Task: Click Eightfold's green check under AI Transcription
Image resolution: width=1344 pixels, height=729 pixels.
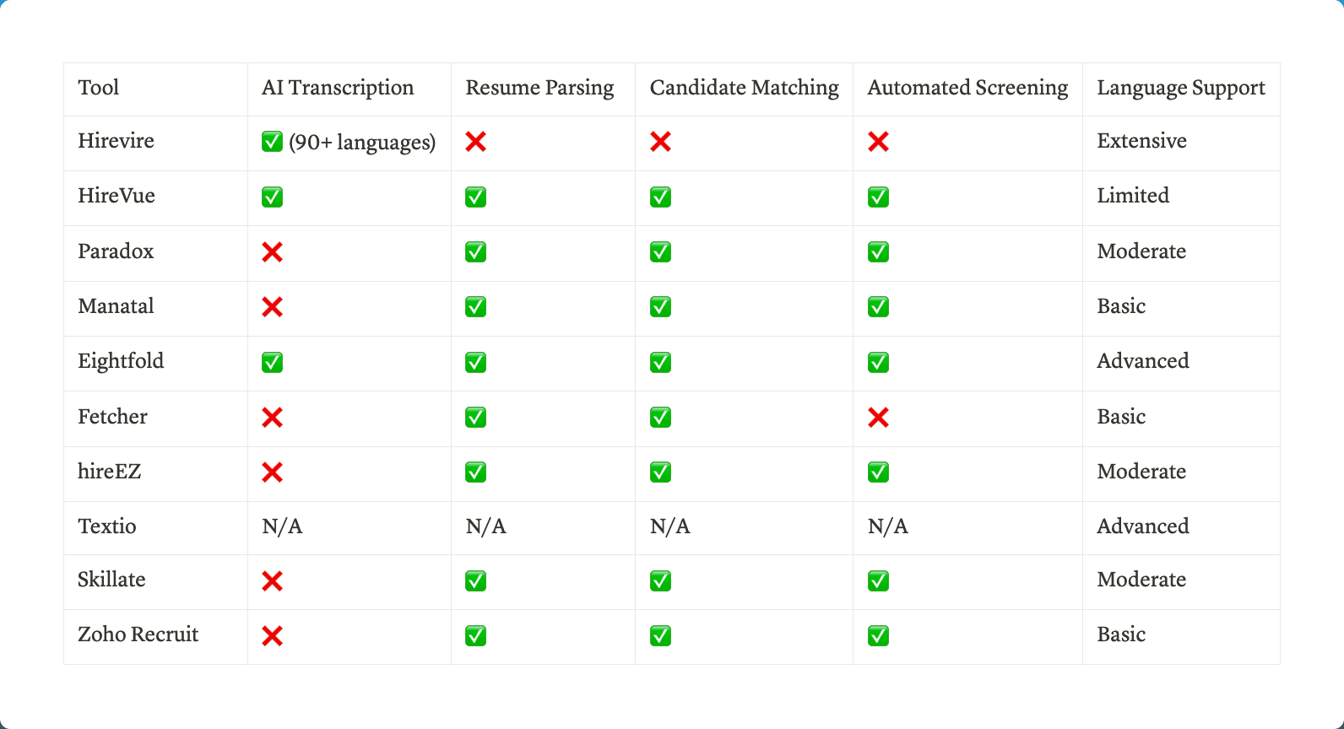Action: pyautogui.click(x=272, y=362)
